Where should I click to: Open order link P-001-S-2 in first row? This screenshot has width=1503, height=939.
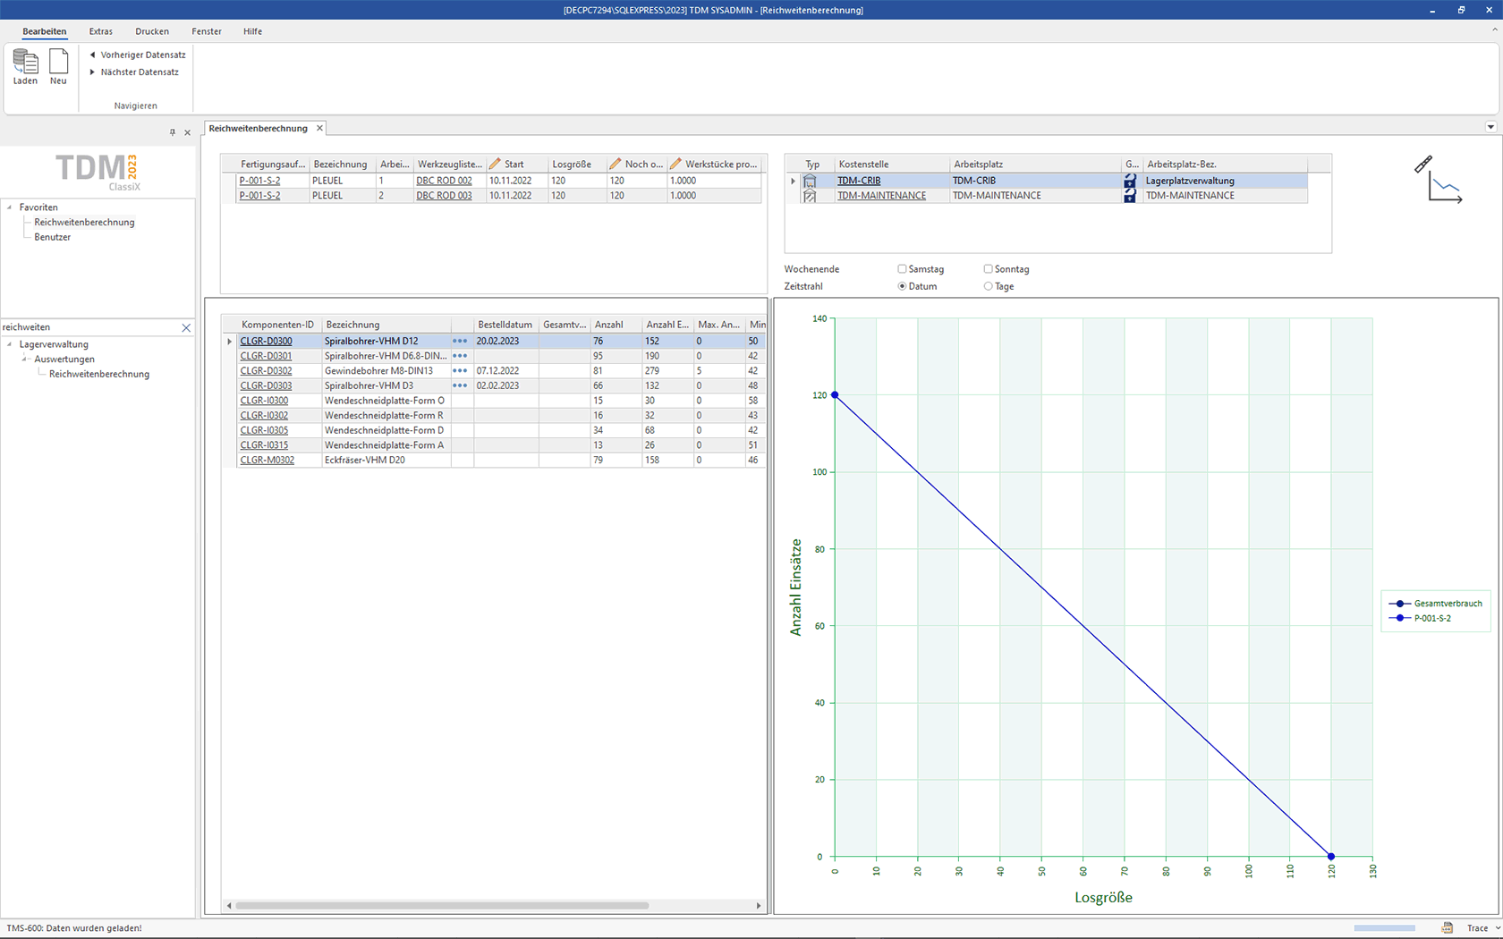[259, 181]
